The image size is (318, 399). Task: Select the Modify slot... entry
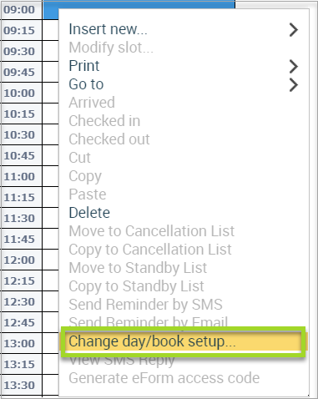tap(111, 48)
